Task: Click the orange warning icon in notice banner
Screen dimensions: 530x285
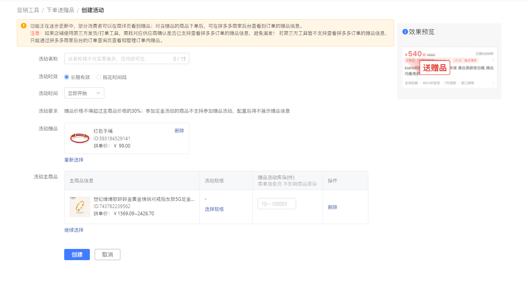Action: (x=24, y=26)
